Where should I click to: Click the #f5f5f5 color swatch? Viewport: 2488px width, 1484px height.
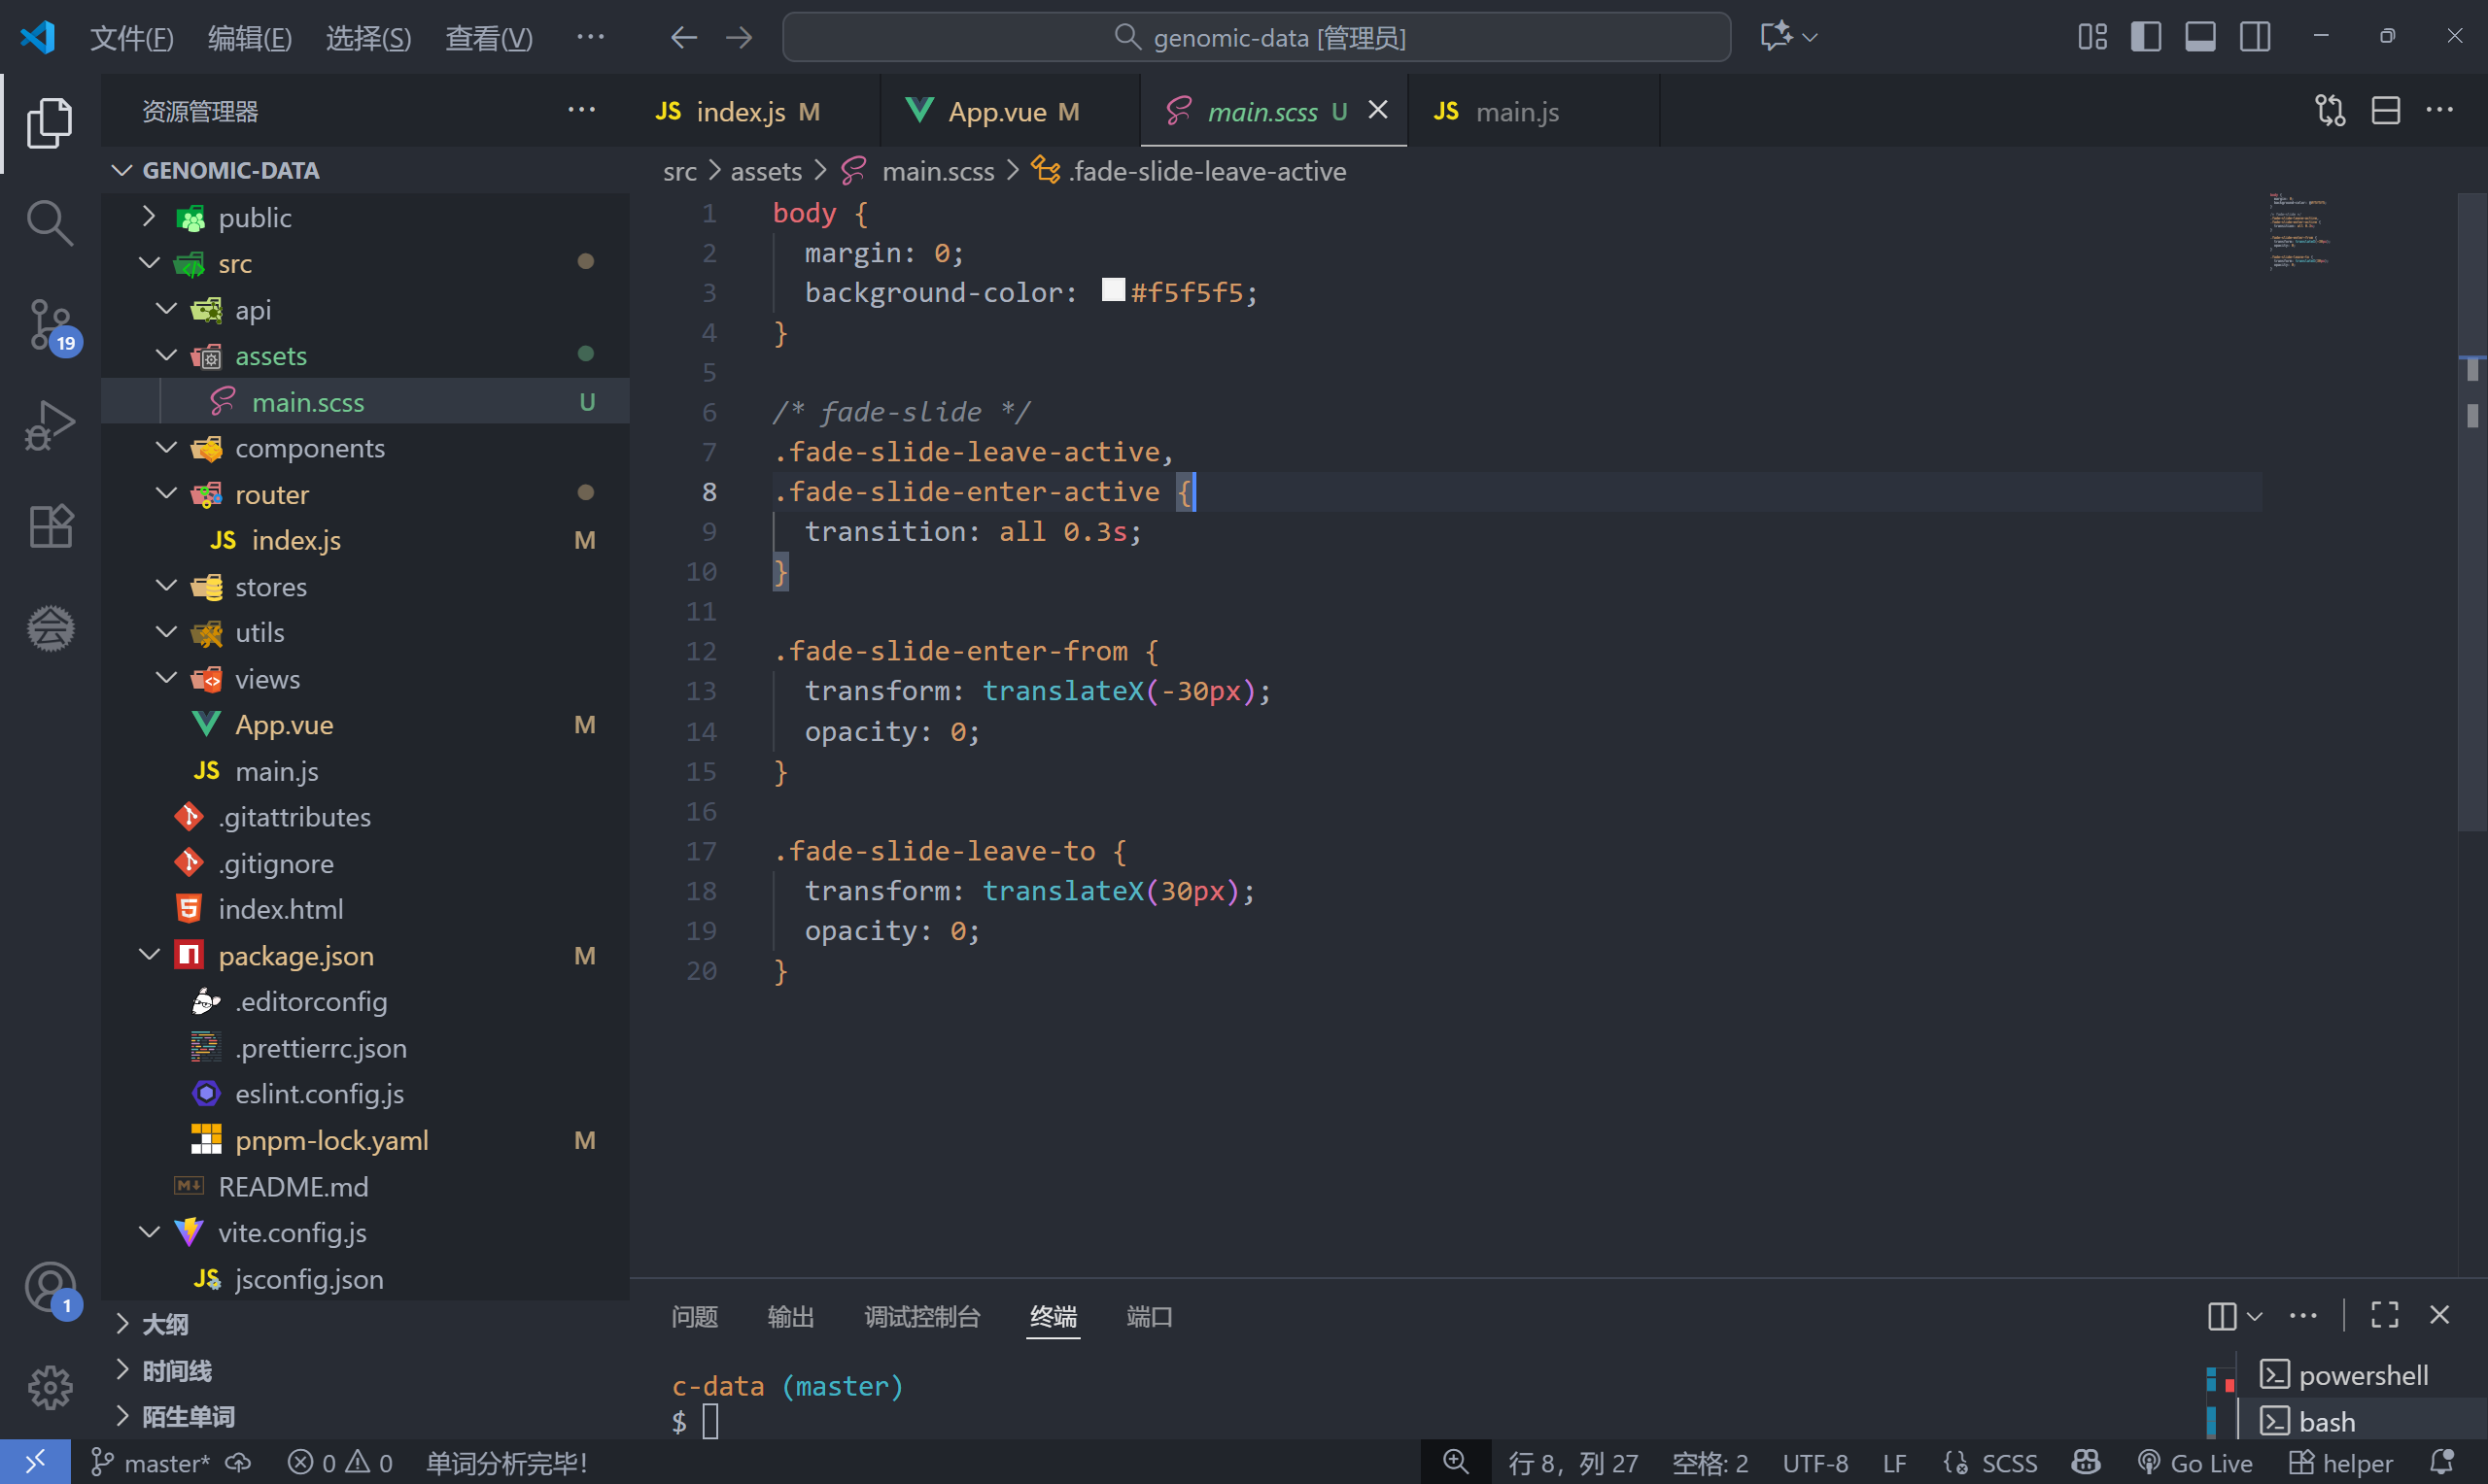(1113, 291)
